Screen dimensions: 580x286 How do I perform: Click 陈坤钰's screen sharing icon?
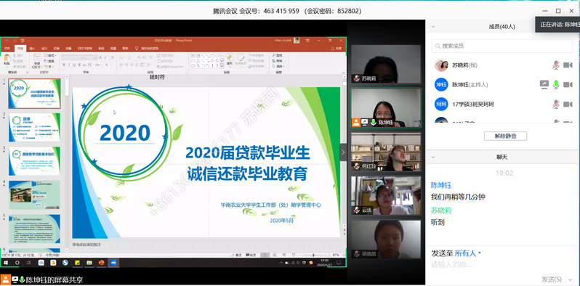(x=544, y=85)
